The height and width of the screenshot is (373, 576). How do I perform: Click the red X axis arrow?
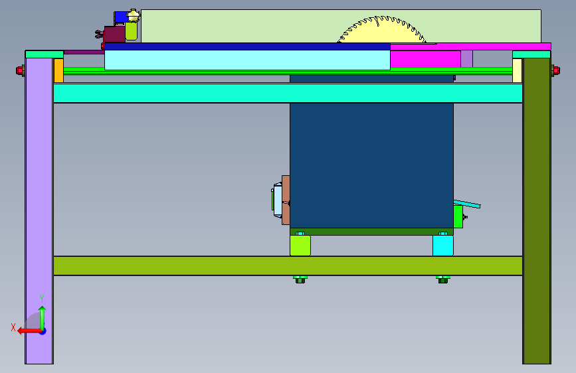click(x=29, y=331)
